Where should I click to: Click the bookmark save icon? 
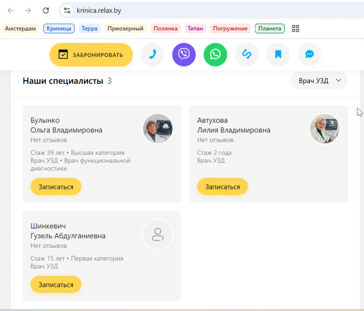click(278, 55)
